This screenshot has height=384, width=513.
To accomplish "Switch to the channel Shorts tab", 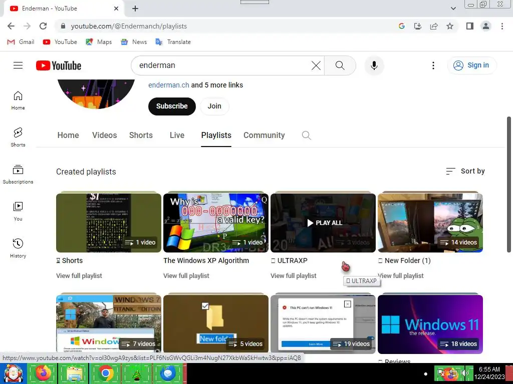I will pyautogui.click(x=141, y=135).
